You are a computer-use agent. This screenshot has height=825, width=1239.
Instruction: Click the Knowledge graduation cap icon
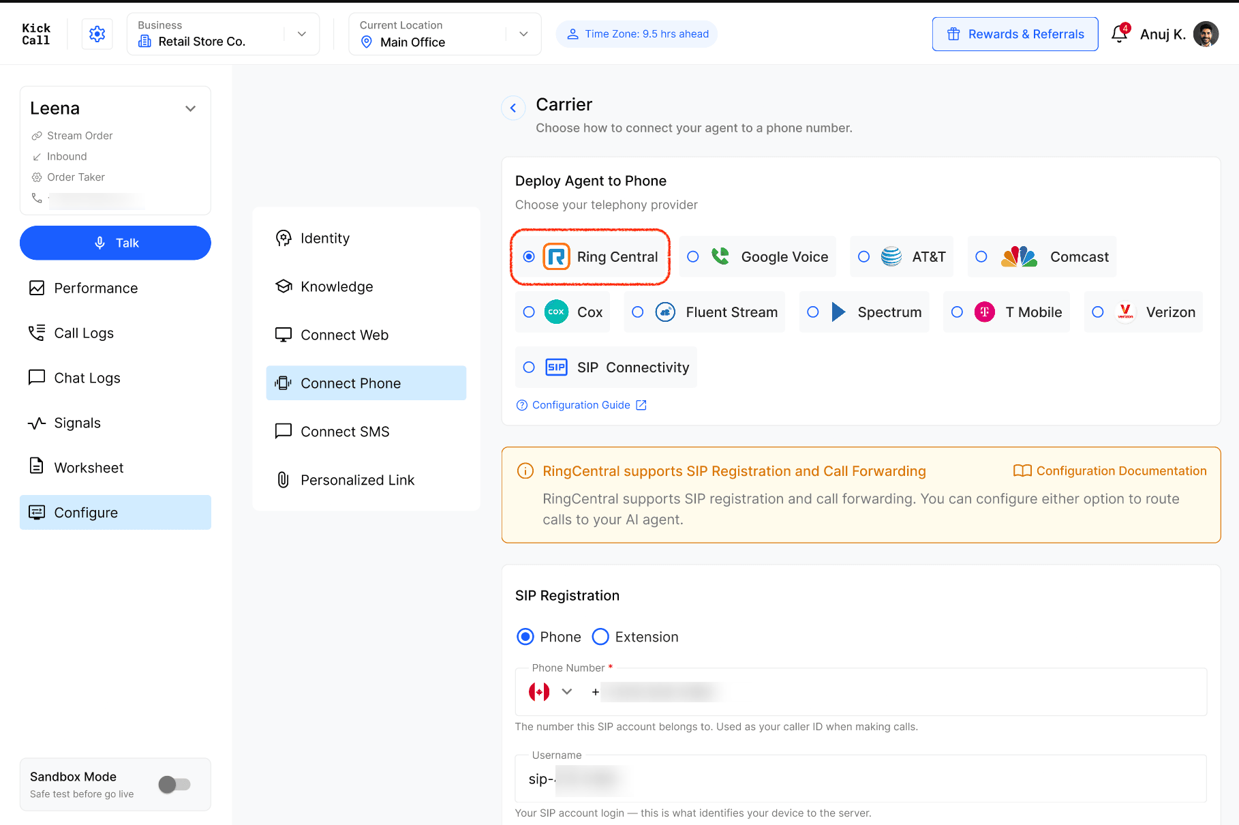point(284,286)
